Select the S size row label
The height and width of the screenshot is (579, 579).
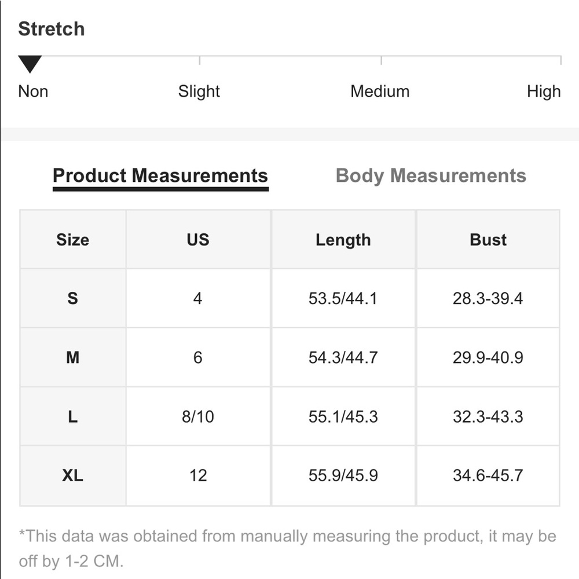72,299
